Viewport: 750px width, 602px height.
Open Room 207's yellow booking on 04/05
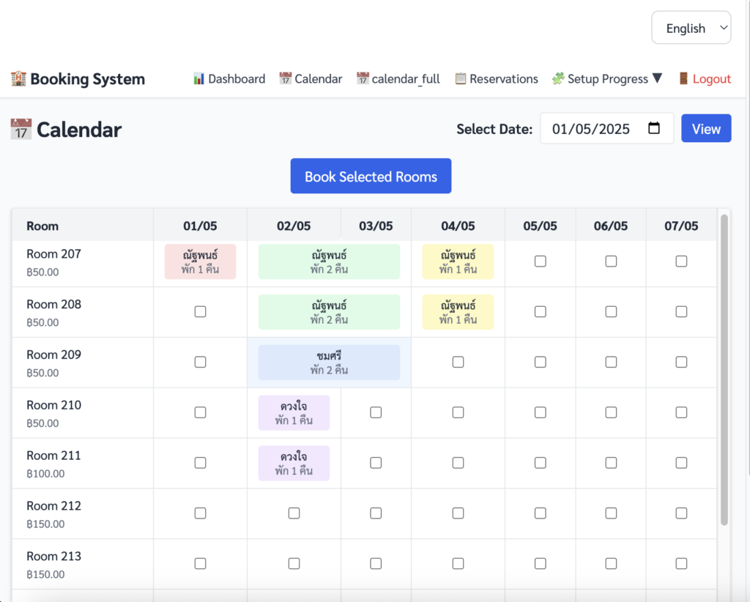point(458,261)
